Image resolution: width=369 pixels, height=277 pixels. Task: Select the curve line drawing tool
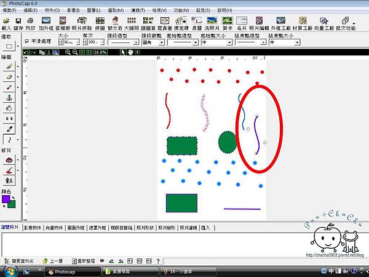pyautogui.click(x=9, y=140)
